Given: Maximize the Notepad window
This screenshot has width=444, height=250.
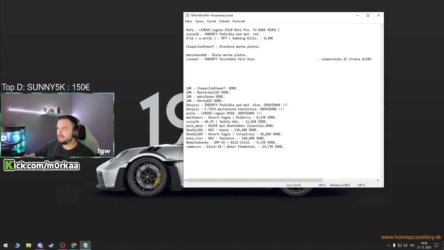Looking at the screenshot, I should 368,15.
